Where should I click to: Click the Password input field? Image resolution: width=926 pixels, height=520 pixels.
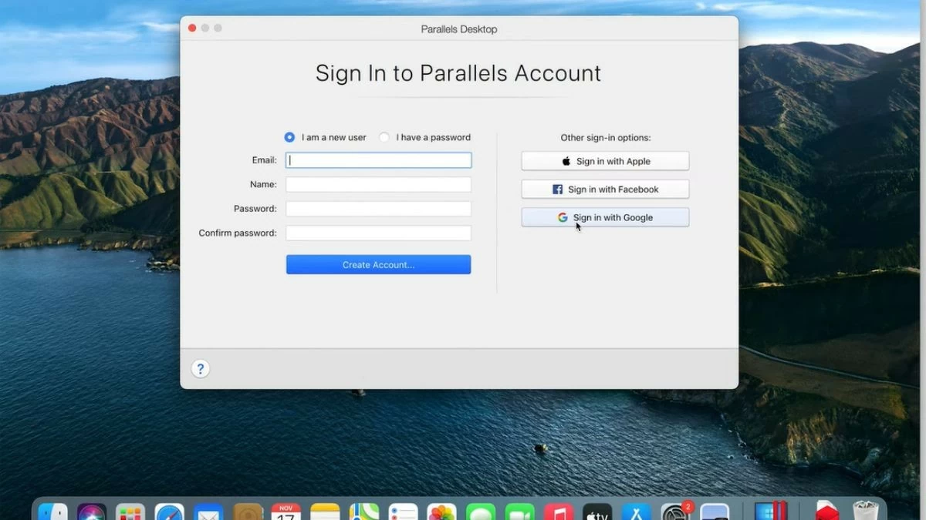pyautogui.click(x=378, y=209)
